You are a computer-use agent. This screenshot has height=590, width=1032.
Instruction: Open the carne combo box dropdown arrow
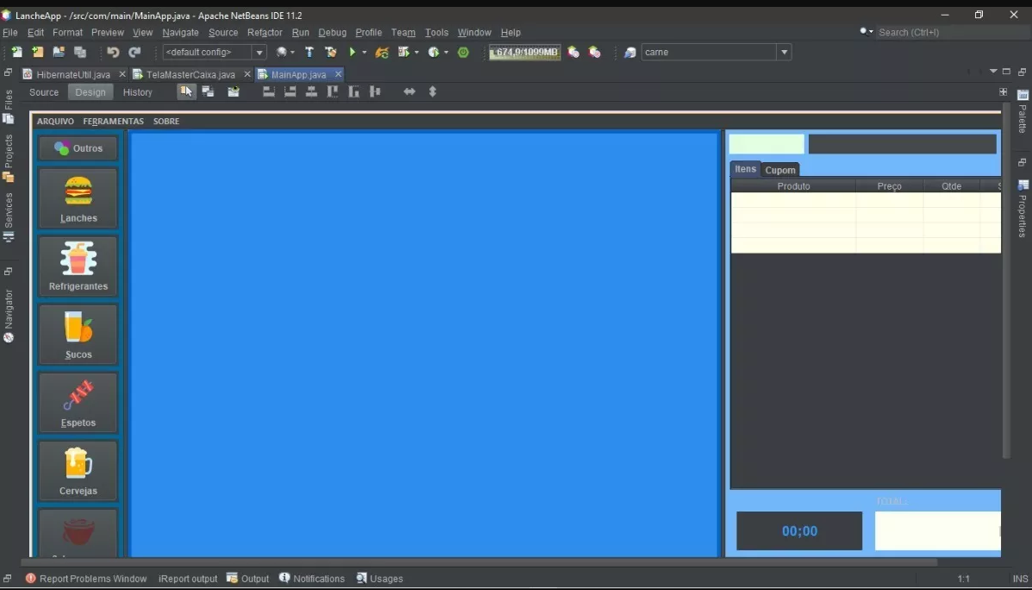click(x=784, y=52)
